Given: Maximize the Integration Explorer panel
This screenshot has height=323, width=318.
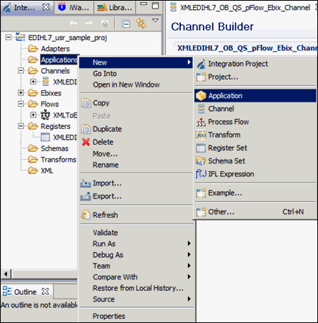Looking at the screenshot, I should (x=155, y=5).
